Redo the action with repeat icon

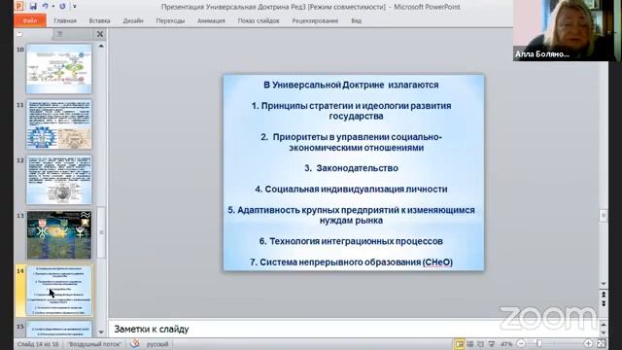62,7
